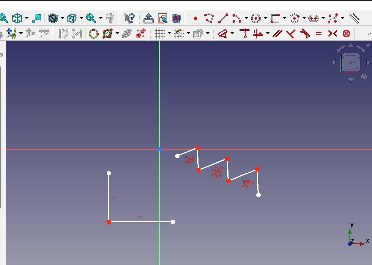Viewport: 372px width, 265px height.
Task: Show hidden toolbar items via overflow chevron
Action: (x=369, y=34)
